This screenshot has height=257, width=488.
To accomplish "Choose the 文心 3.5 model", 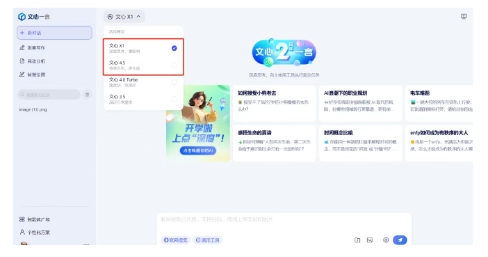I will [x=143, y=99].
